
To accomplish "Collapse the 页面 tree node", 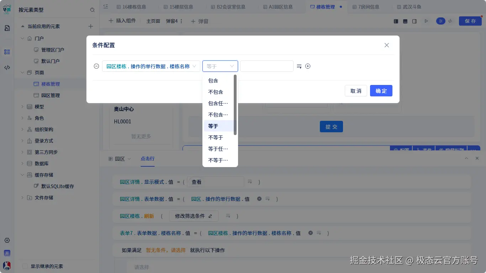I will pyautogui.click(x=22, y=73).
